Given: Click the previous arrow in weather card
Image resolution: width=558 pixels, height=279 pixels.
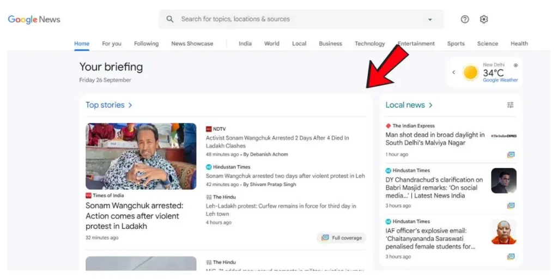Looking at the screenshot, I should point(453,72).
